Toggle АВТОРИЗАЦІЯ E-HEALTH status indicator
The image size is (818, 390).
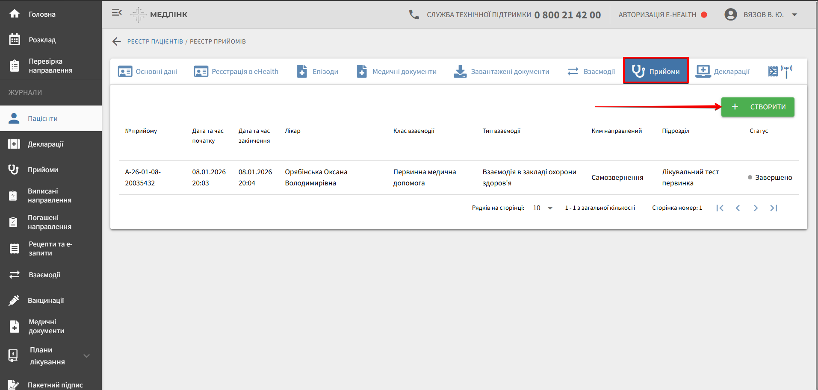704,15
